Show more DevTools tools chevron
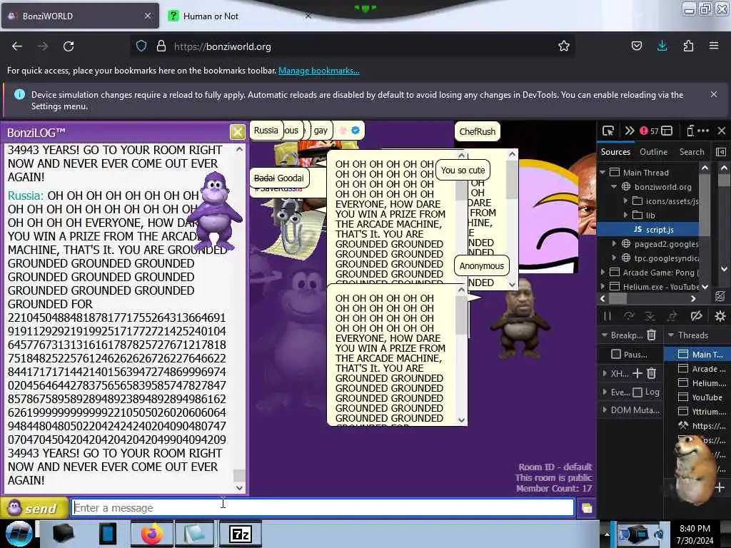This screenshot has height=548, width=731. click(x=630, y=131)
